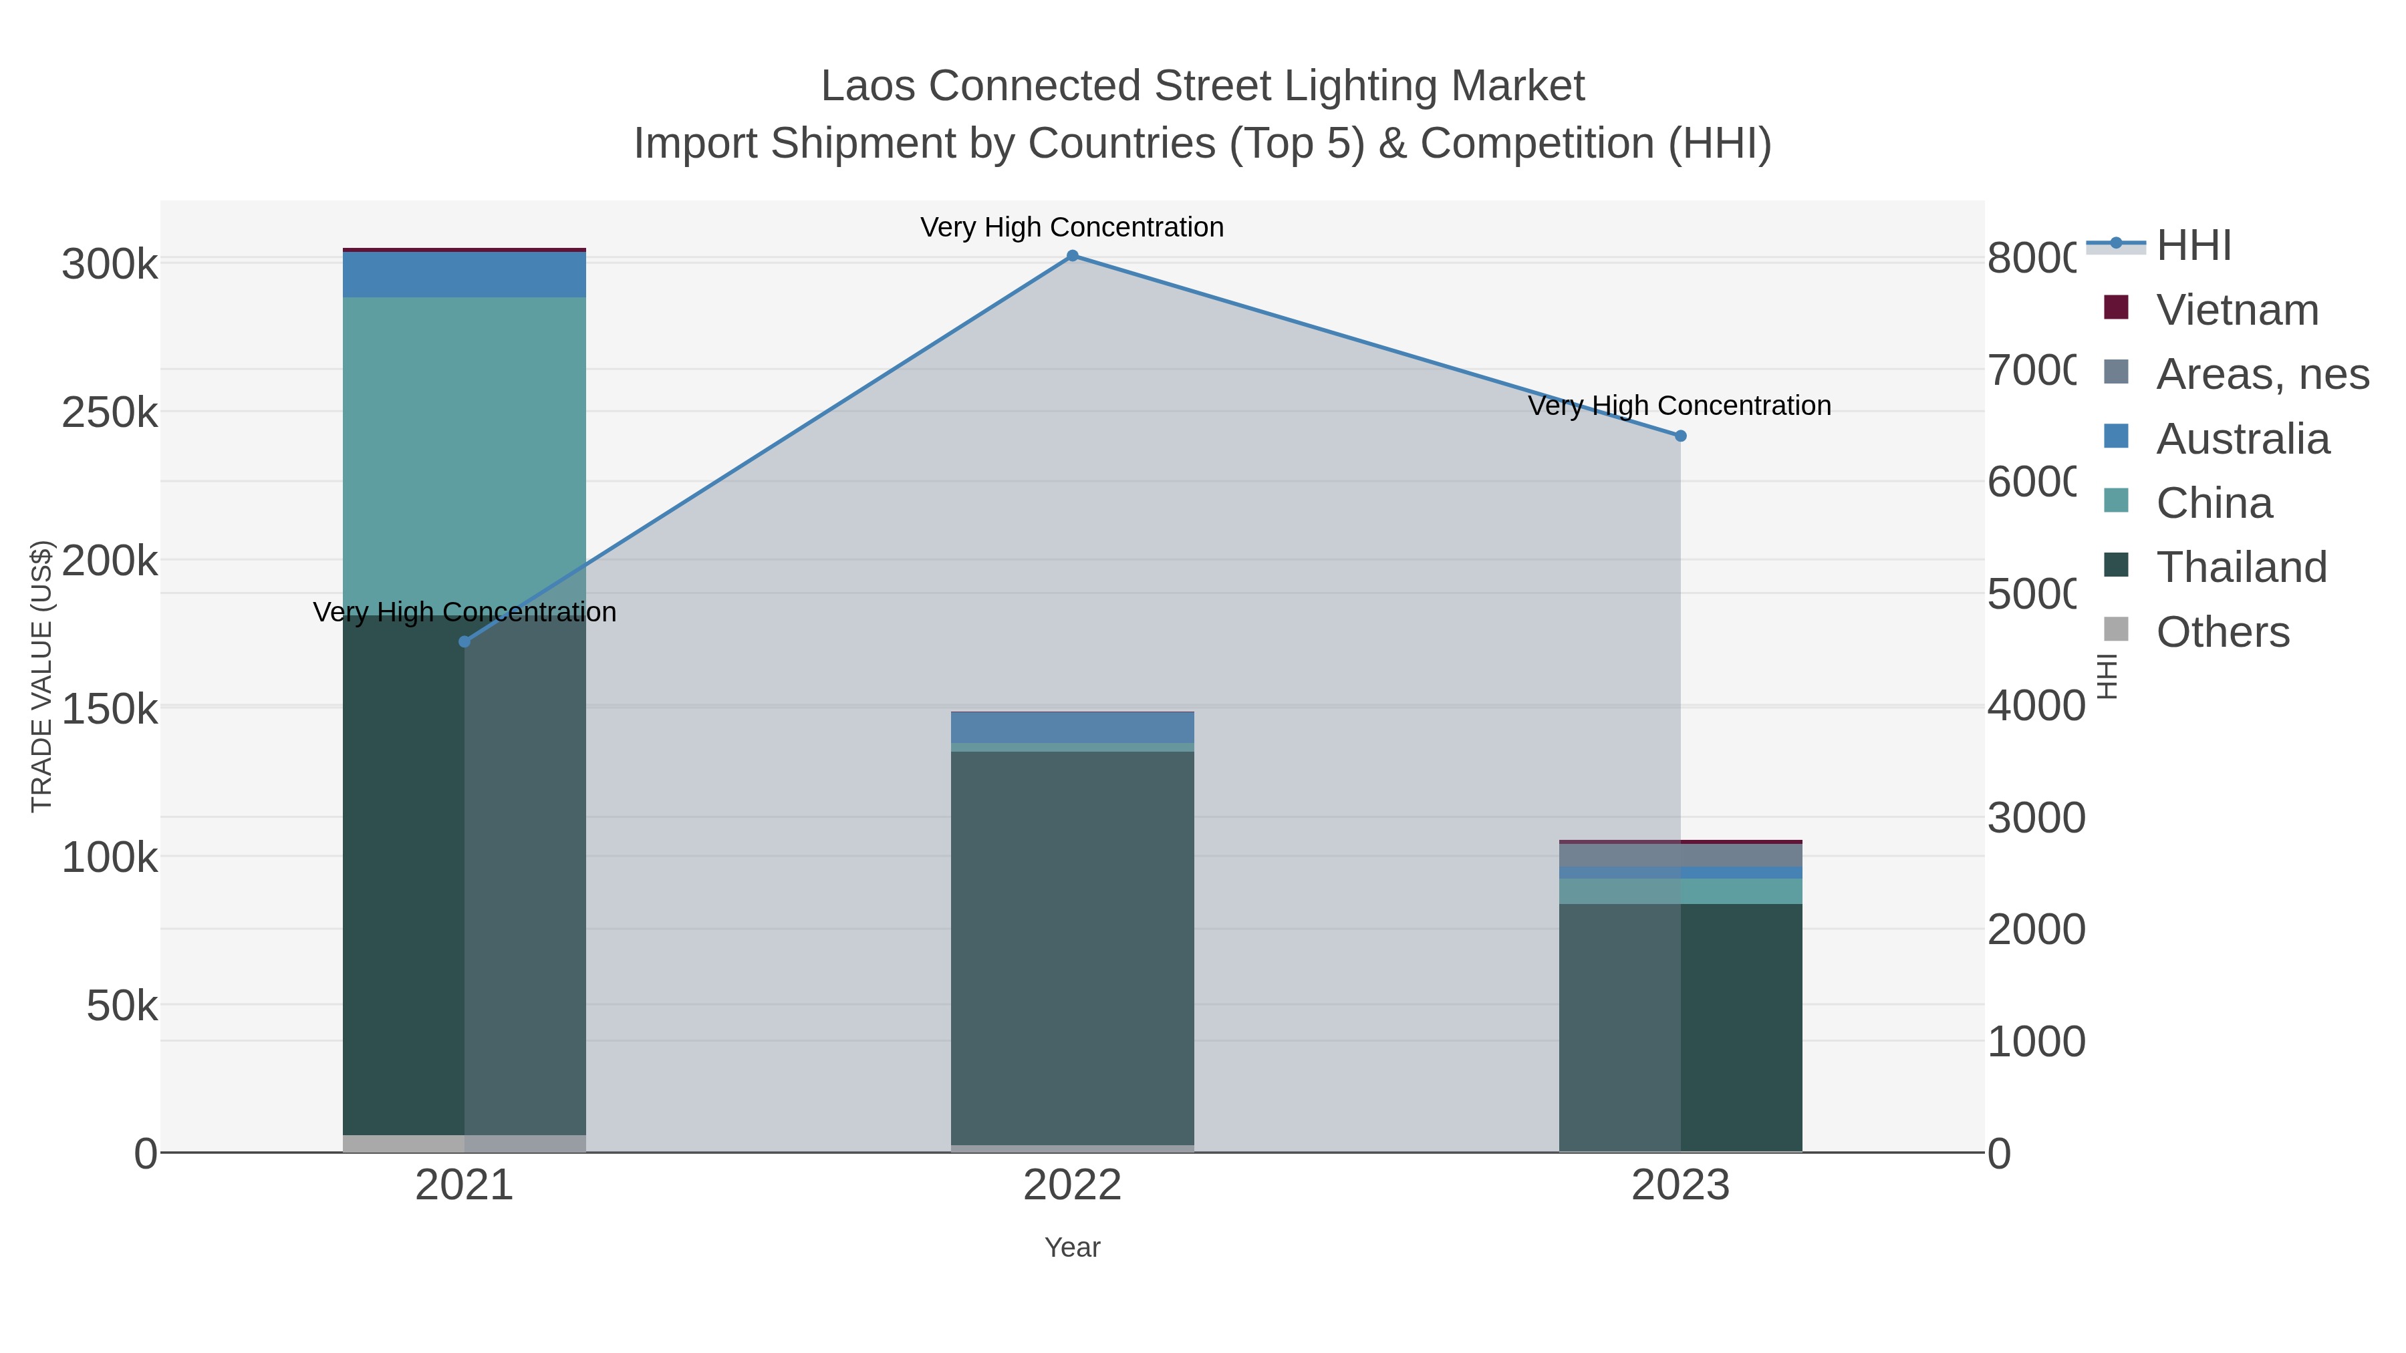Click the Very High Concentration label above 2022
Viewport: 2406px width, 1353px height.
coord(1072,227)
